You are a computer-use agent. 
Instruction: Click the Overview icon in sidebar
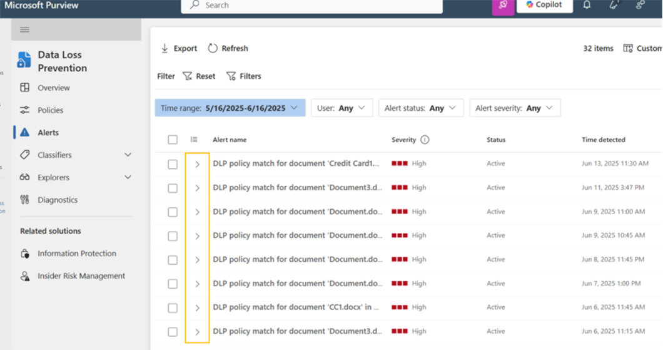pos(24,88)
